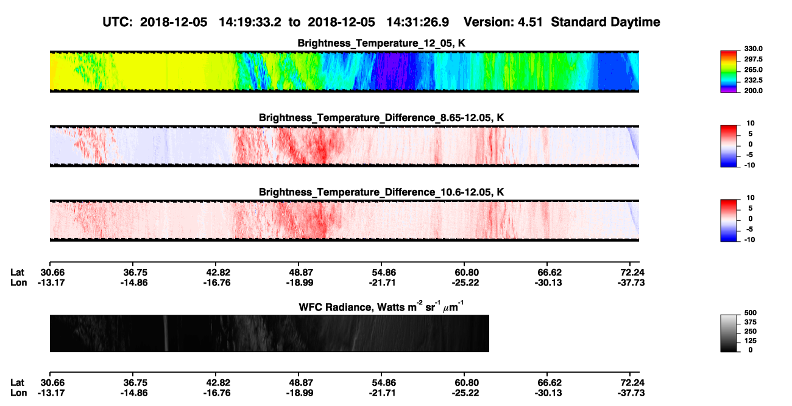Click upper axis latitude tick 36.75
792x406 pixels.
135,273
